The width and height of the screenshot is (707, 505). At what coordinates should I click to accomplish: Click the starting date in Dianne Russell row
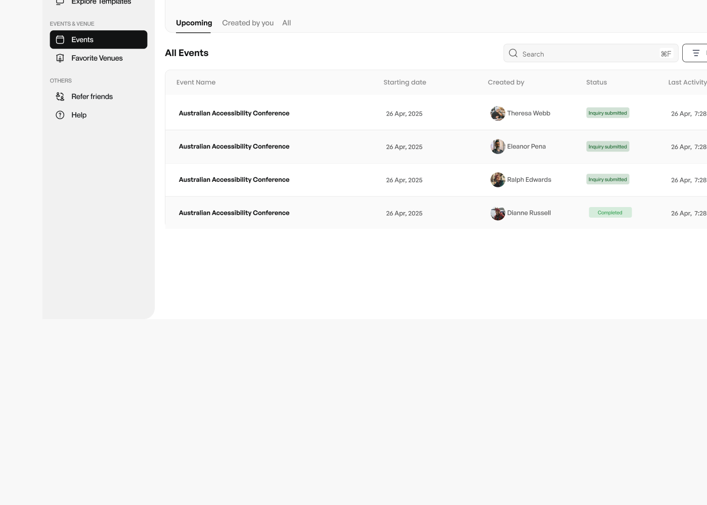click(x=404, y=214)
